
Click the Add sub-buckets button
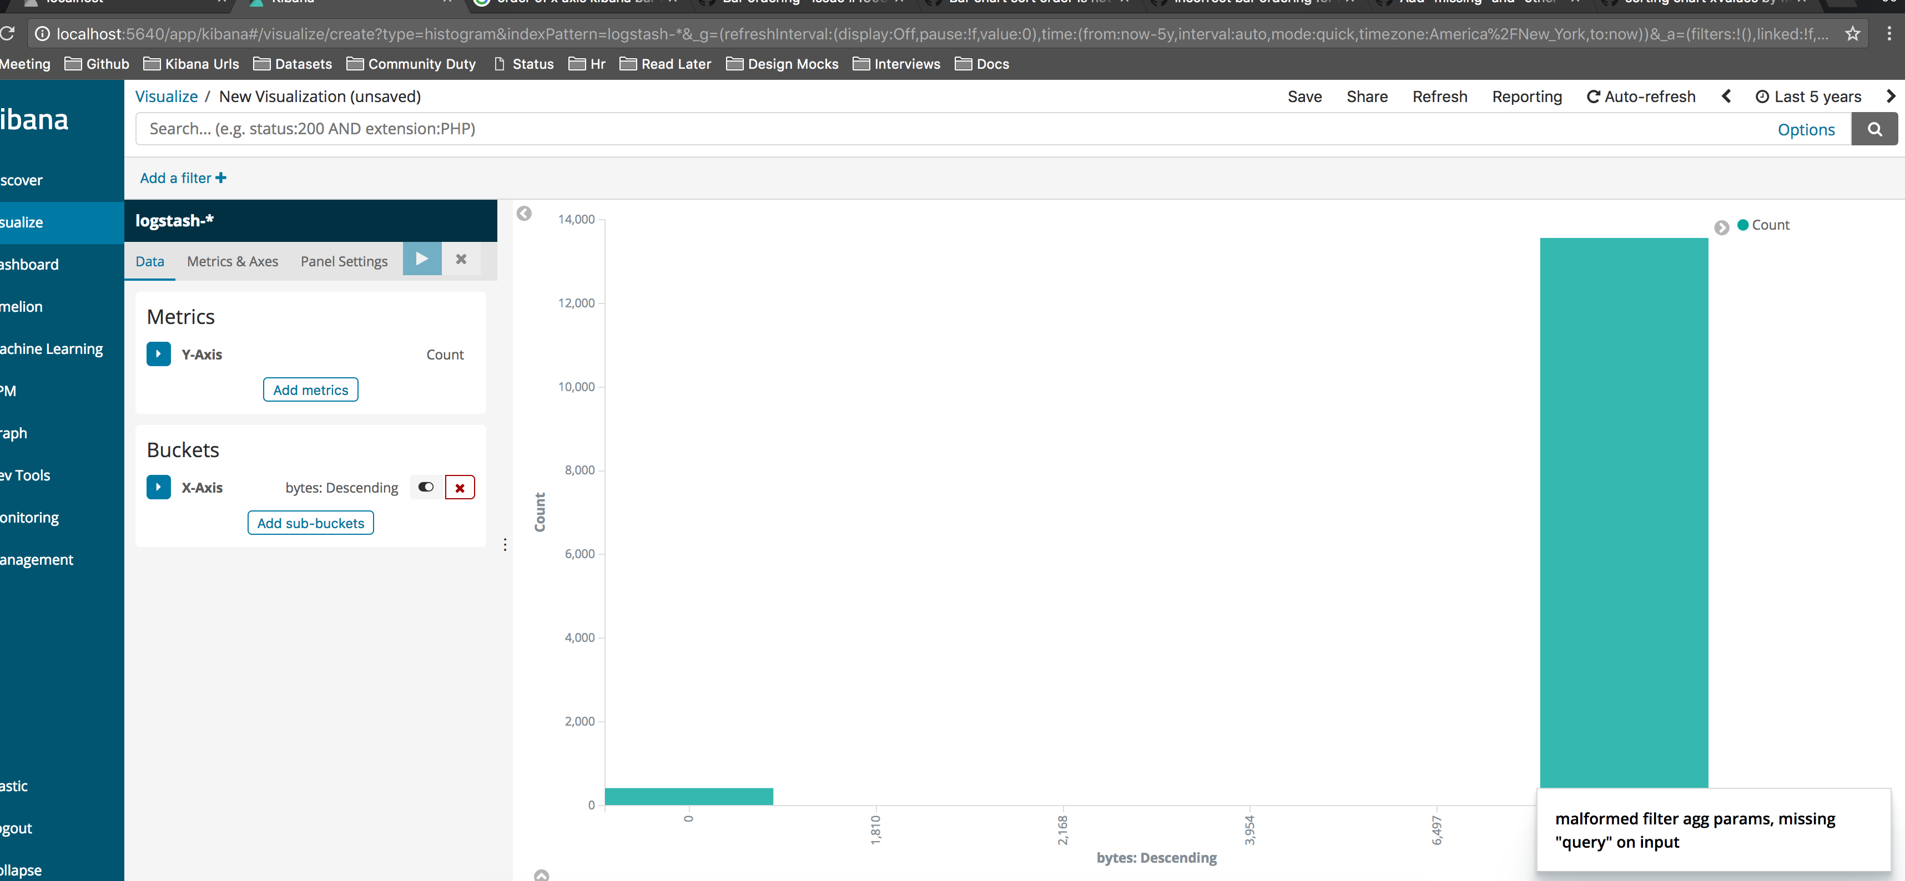click(x=310, y=523)
